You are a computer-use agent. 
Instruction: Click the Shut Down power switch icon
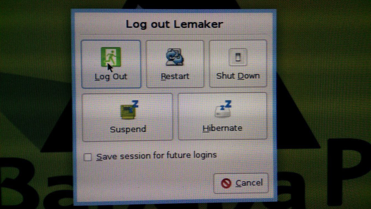[x=238, y=57]
